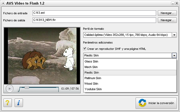Click the Fichero de salida path field

[94, 20]
